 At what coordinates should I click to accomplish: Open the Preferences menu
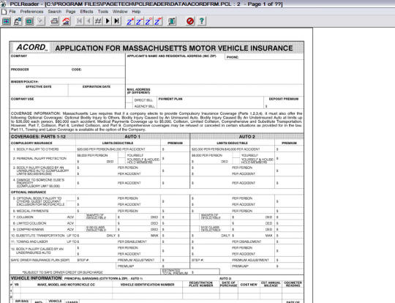[31, 12]
